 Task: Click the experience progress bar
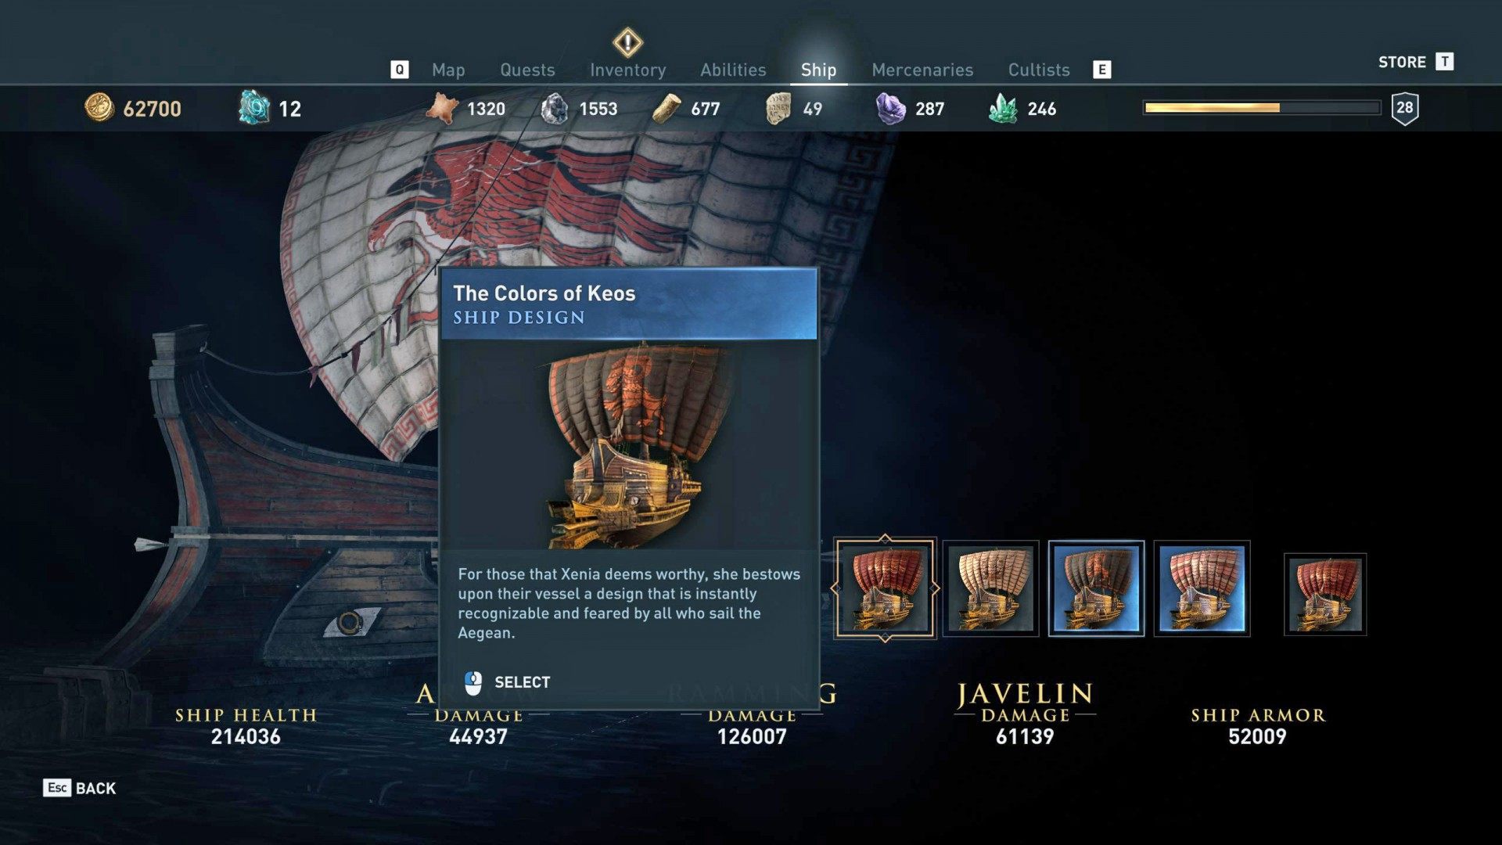pos(1262,108)
